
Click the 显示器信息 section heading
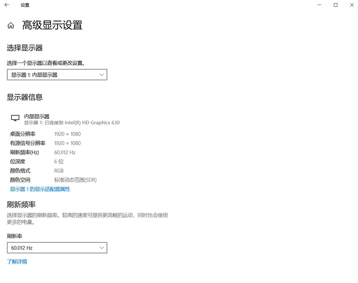coord(25,97)
